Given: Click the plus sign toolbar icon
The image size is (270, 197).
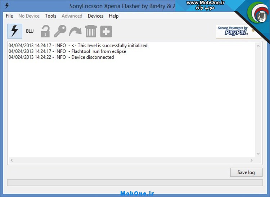Looking at the screenshot, I should (x=106, y=31).
